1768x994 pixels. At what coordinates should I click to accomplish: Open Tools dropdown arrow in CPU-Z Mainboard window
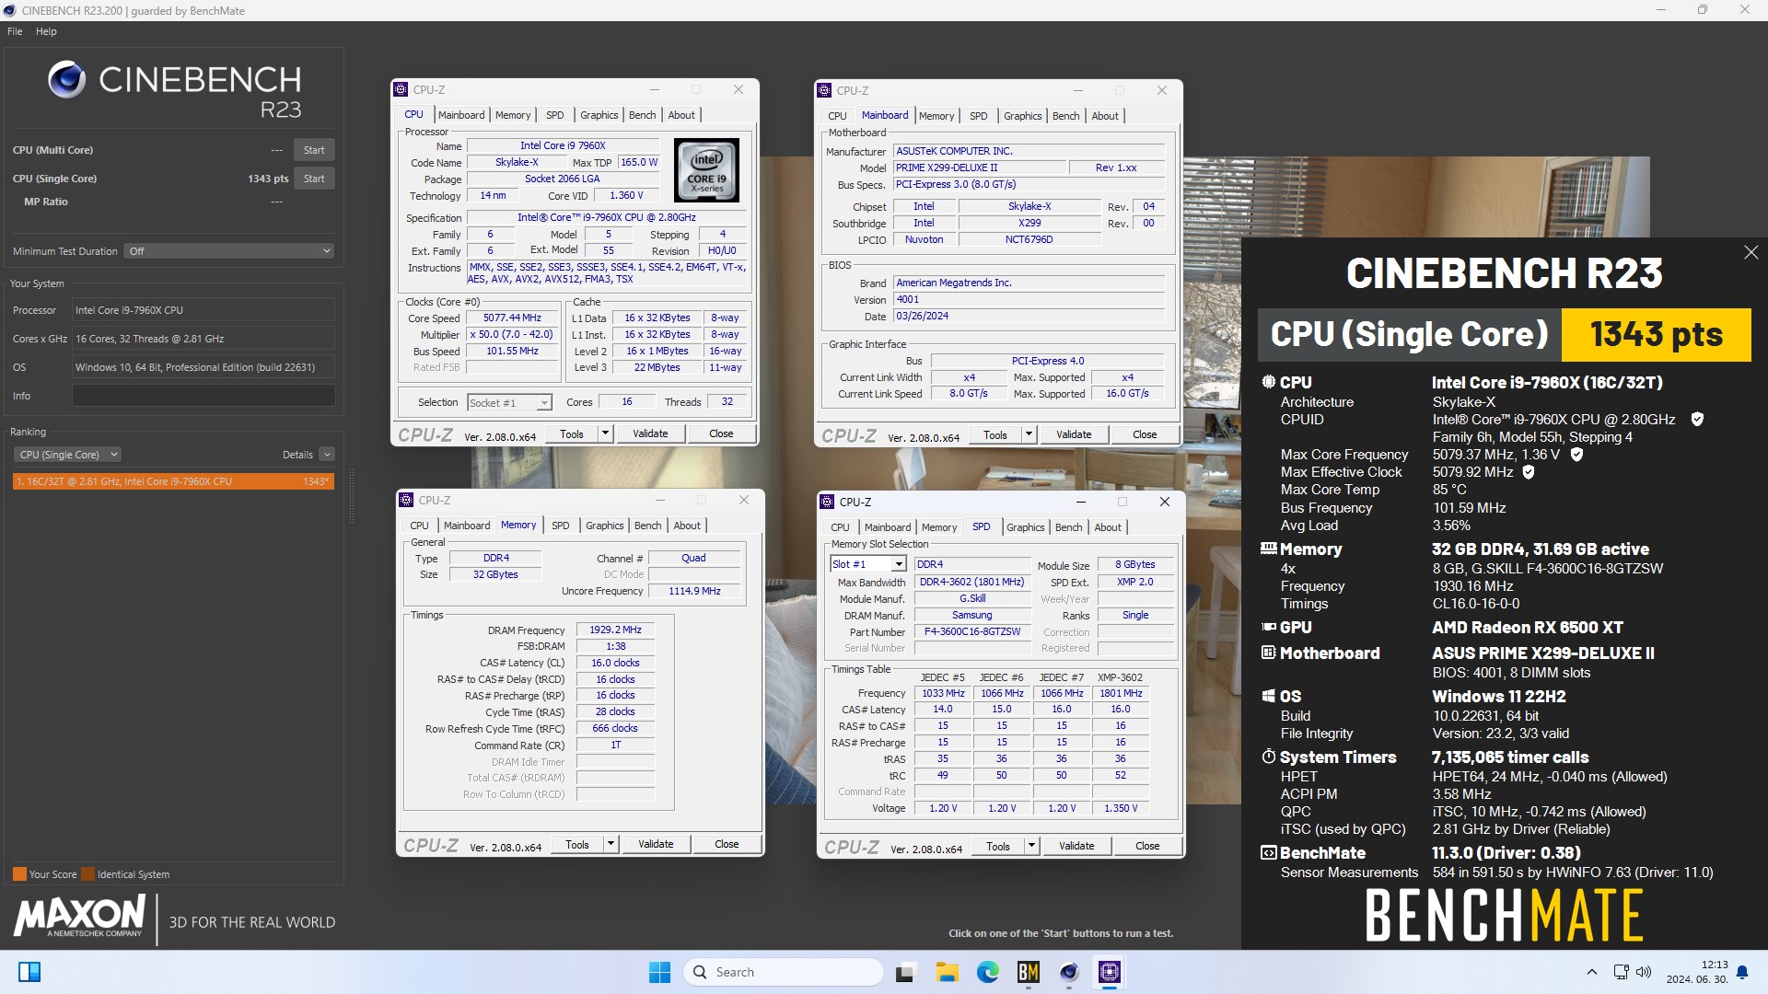tap(1029, 434)
